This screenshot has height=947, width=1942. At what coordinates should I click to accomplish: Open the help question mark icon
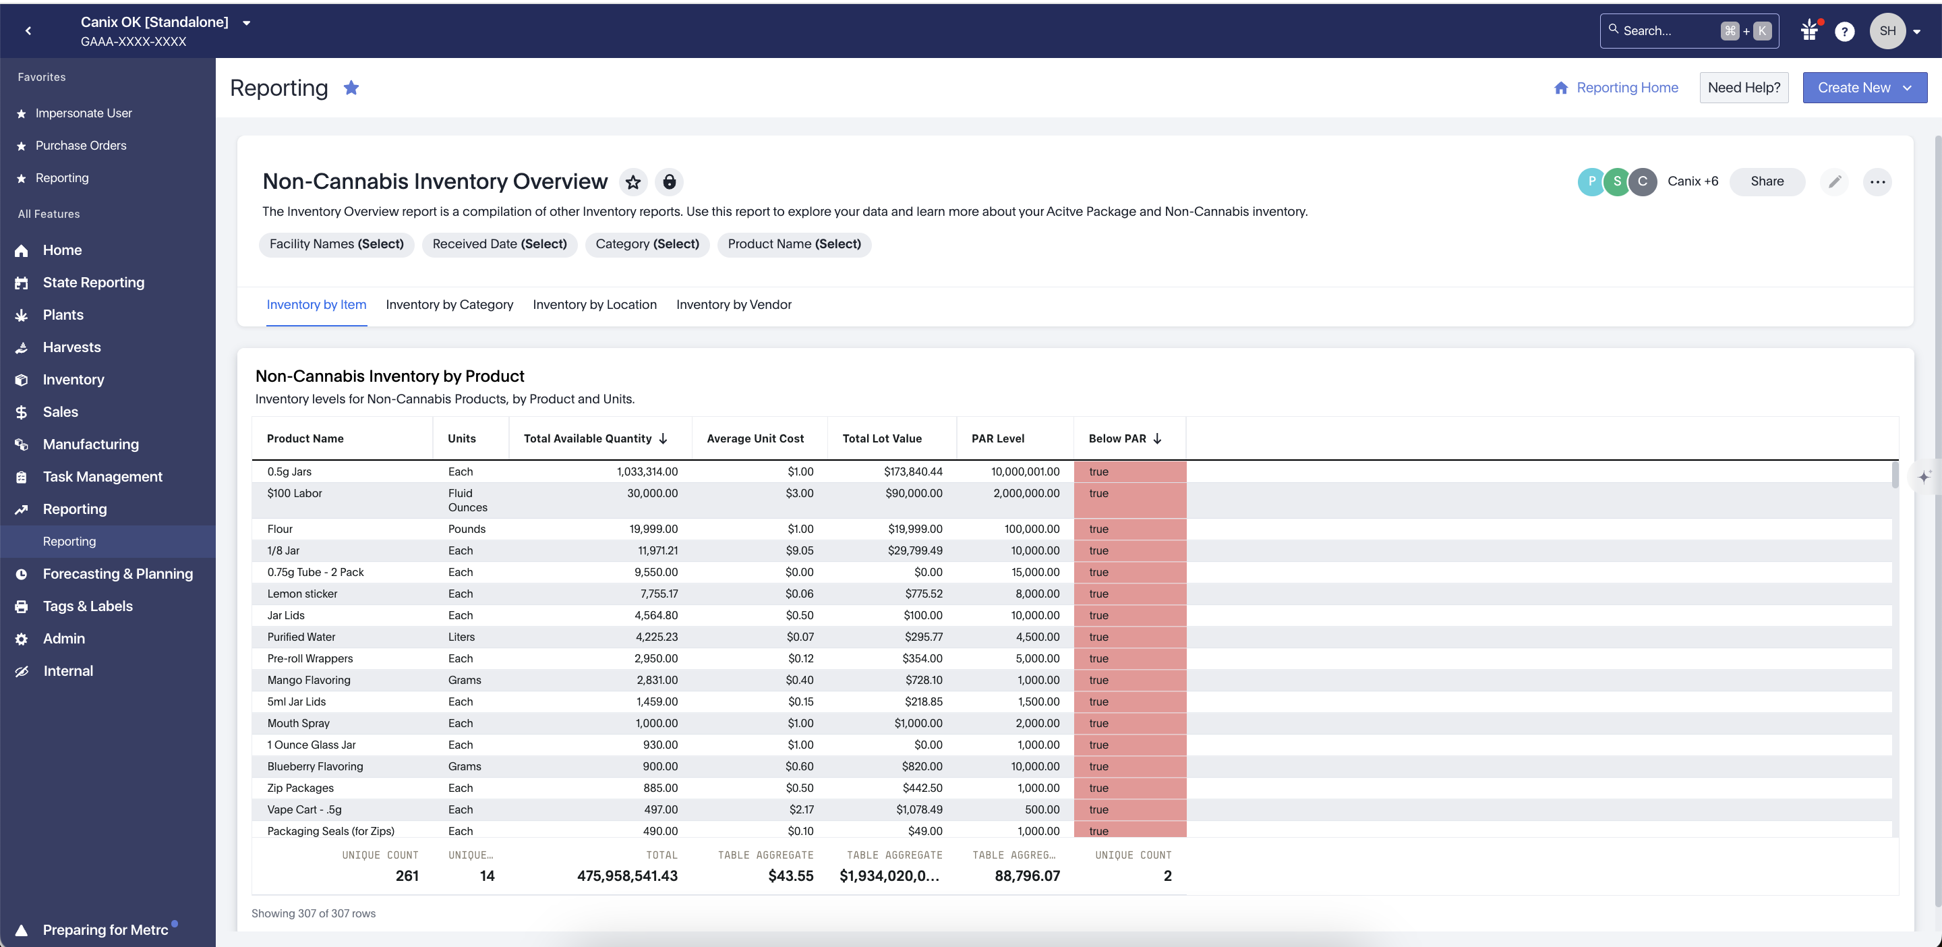(1844, 31)
